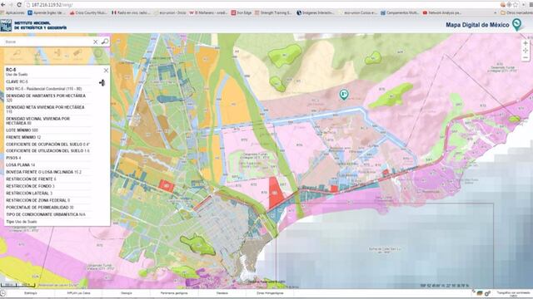Open the Campamentos Multi bookmark

click(400, 13)
